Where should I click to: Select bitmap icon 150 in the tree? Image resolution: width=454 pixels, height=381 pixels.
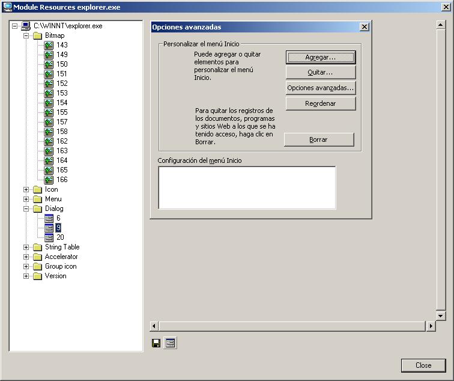[x=49, y=64]
